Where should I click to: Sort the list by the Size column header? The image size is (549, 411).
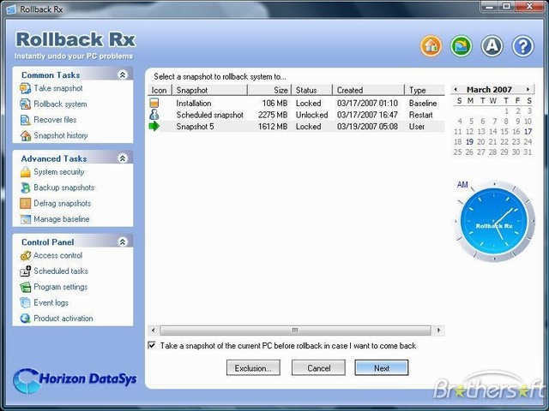click(x=269, y=90)
